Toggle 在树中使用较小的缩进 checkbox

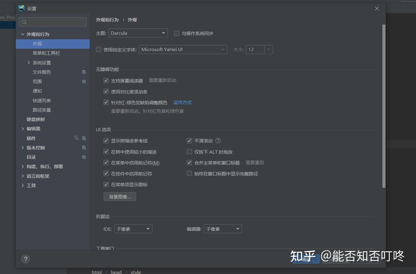click(106, 152)
